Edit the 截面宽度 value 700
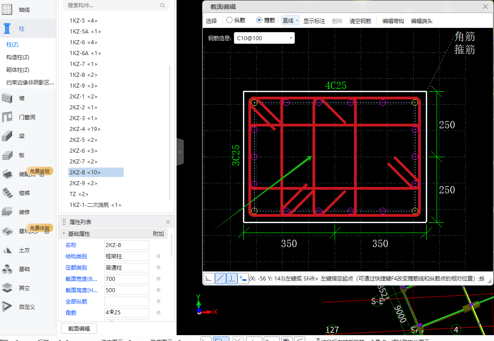Image resolution: width=494 pixels, height=341 pixels. point(126,279)
